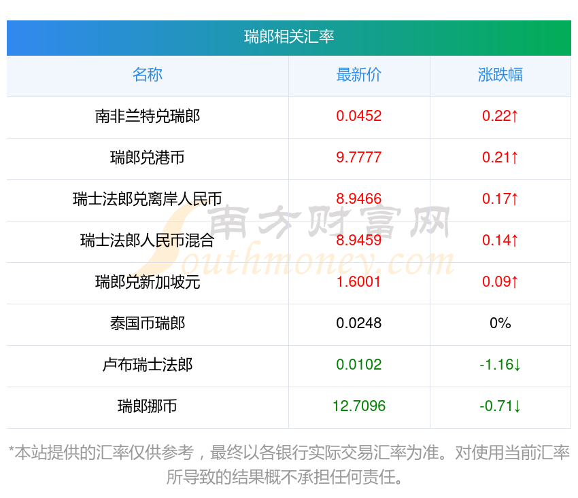Click the disclaimer line starting with *本站提供的汇率
The width and height of the screenshot is (578, 498).
tap(289, 452)
